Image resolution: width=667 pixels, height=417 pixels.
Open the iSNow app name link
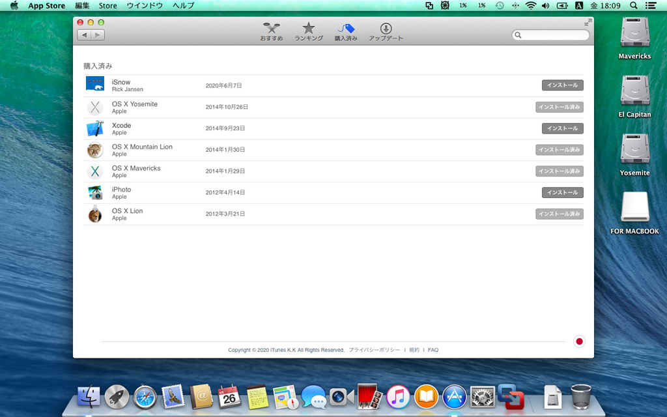tap(121, 82)
